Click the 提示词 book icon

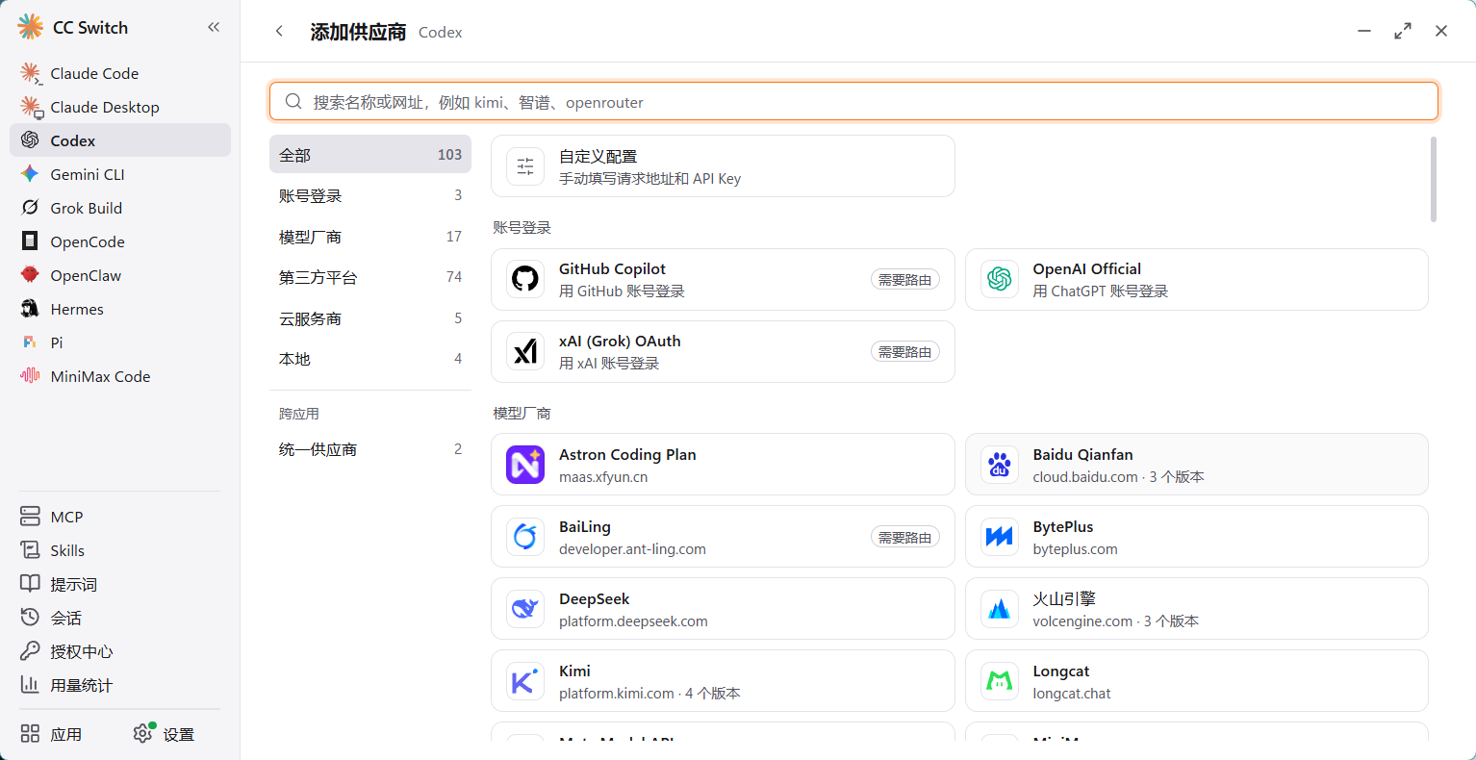30,584
